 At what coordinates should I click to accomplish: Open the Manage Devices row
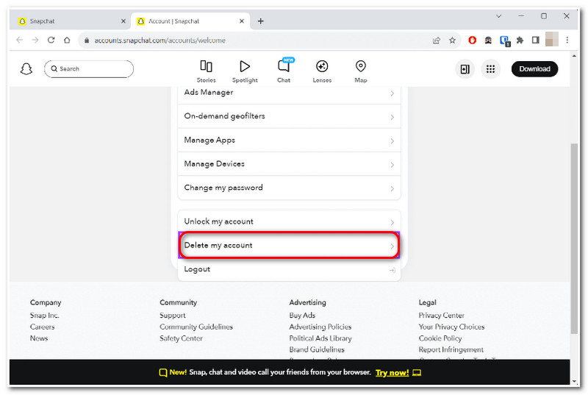tap(289, 164)
